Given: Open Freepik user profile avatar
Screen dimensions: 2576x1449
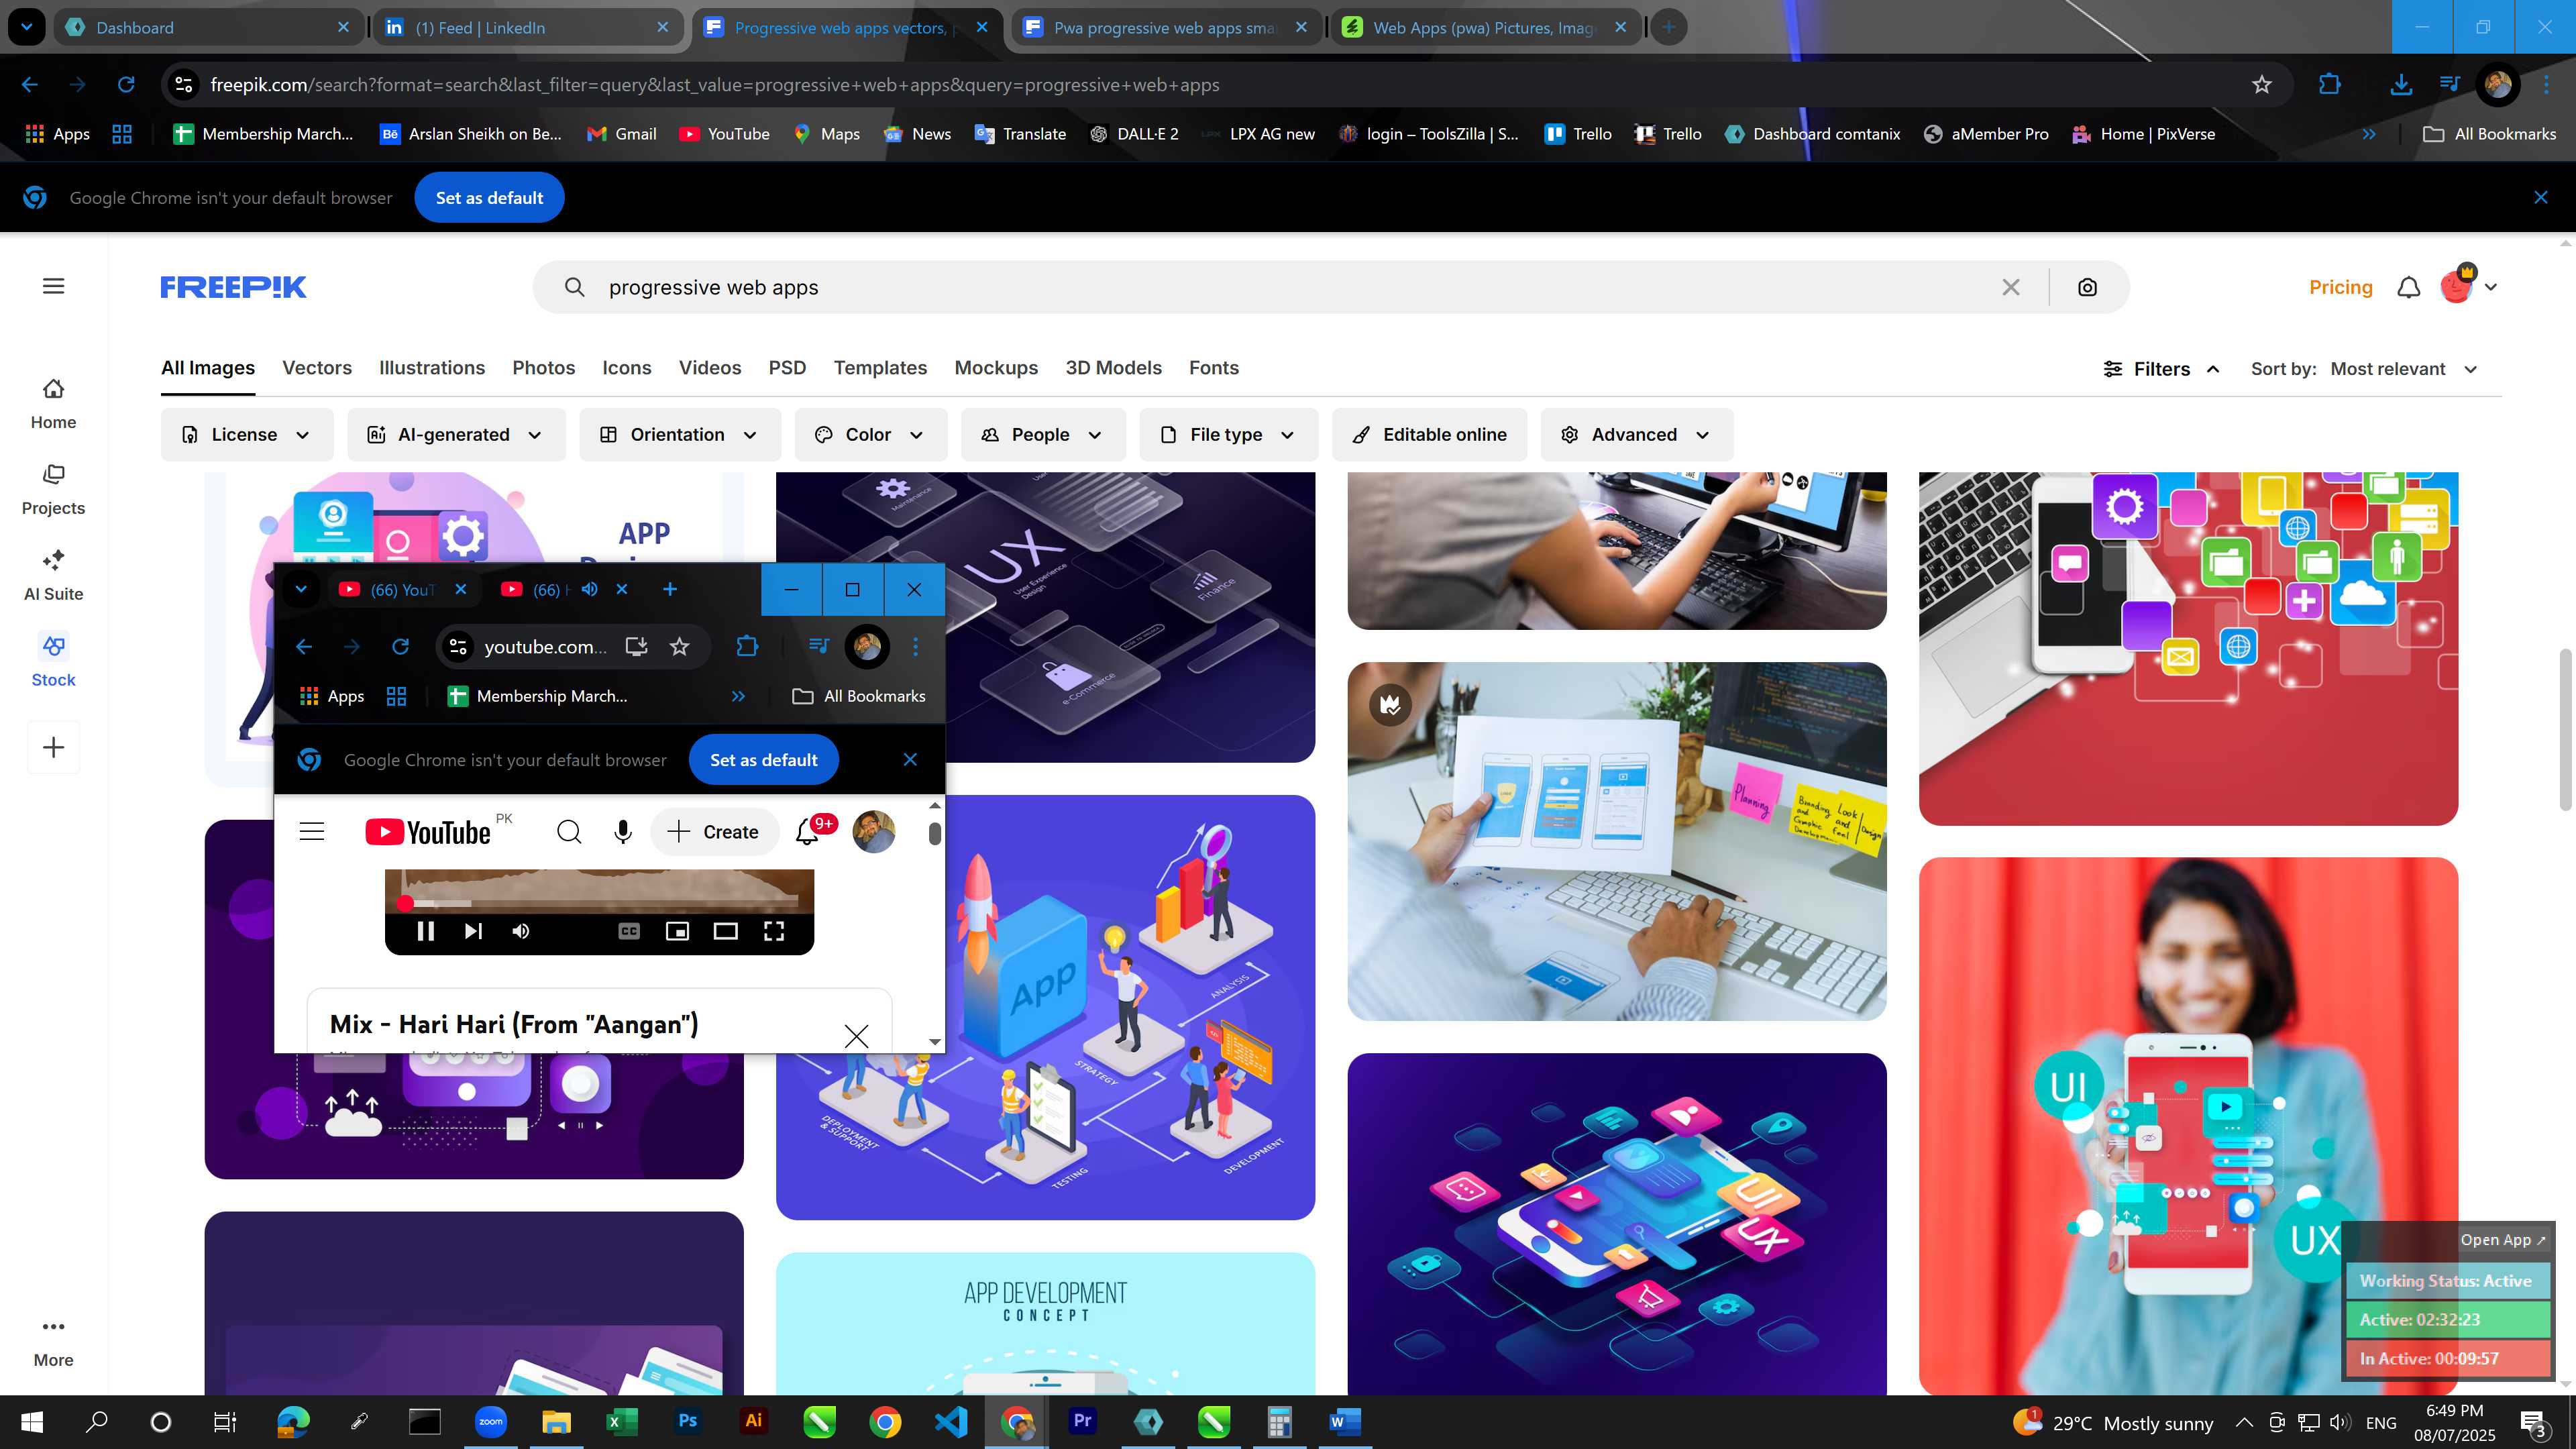Looking at the screenshot, I should pos(2456,287).
